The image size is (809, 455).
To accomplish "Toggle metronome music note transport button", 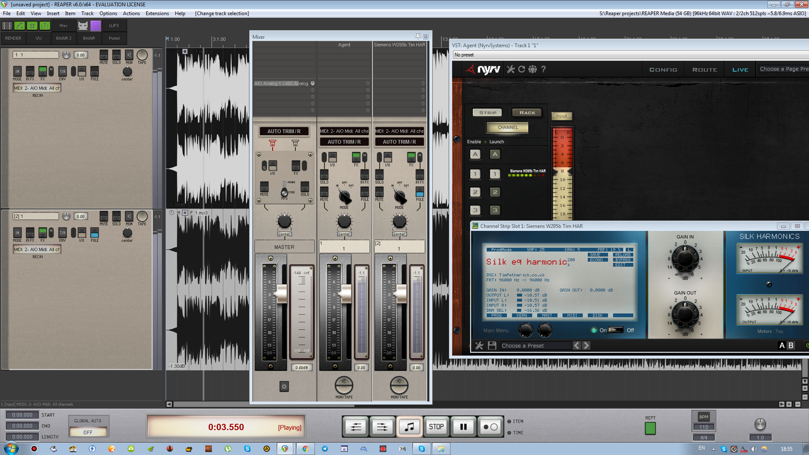I will click(x=409, y=427).
